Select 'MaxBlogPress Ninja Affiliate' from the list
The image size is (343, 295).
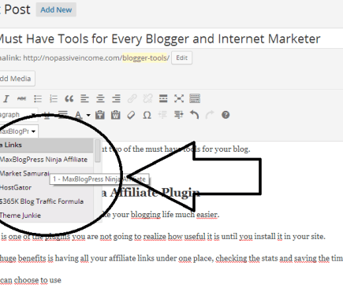coord(47,160)
